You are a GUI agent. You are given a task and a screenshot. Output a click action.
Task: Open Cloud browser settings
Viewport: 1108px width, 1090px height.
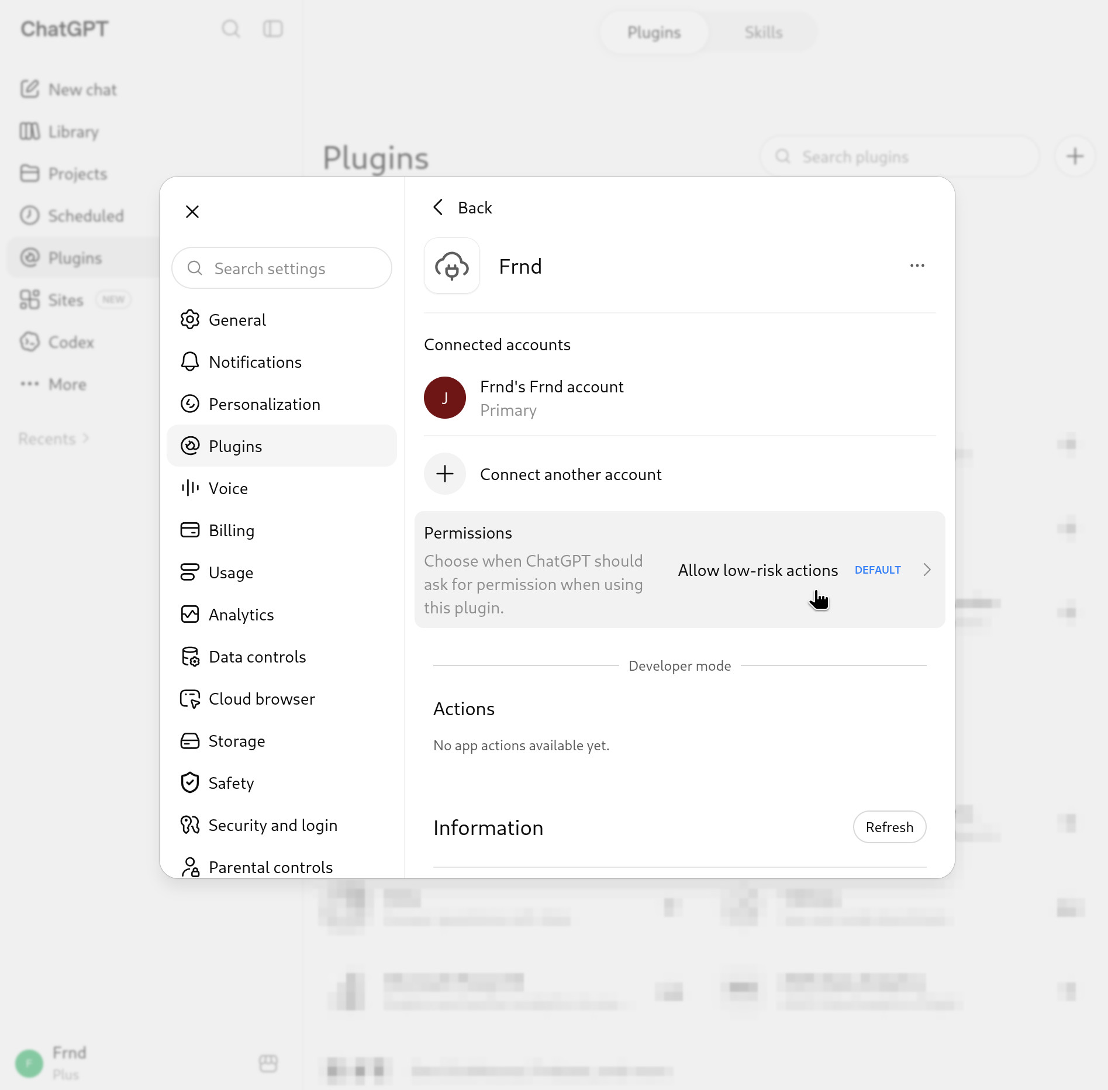click(282, 699)
